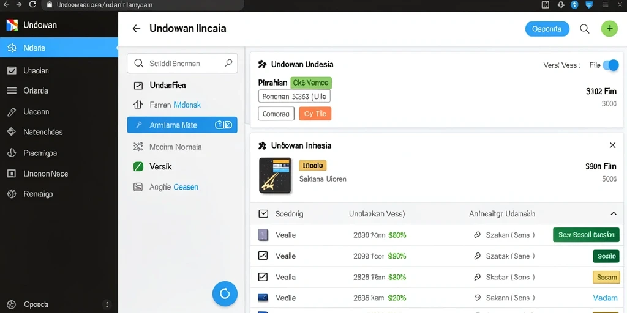Open Ndarla in the left sidebar
Screen dimensions: 627x313
click(x=59, y=48)
